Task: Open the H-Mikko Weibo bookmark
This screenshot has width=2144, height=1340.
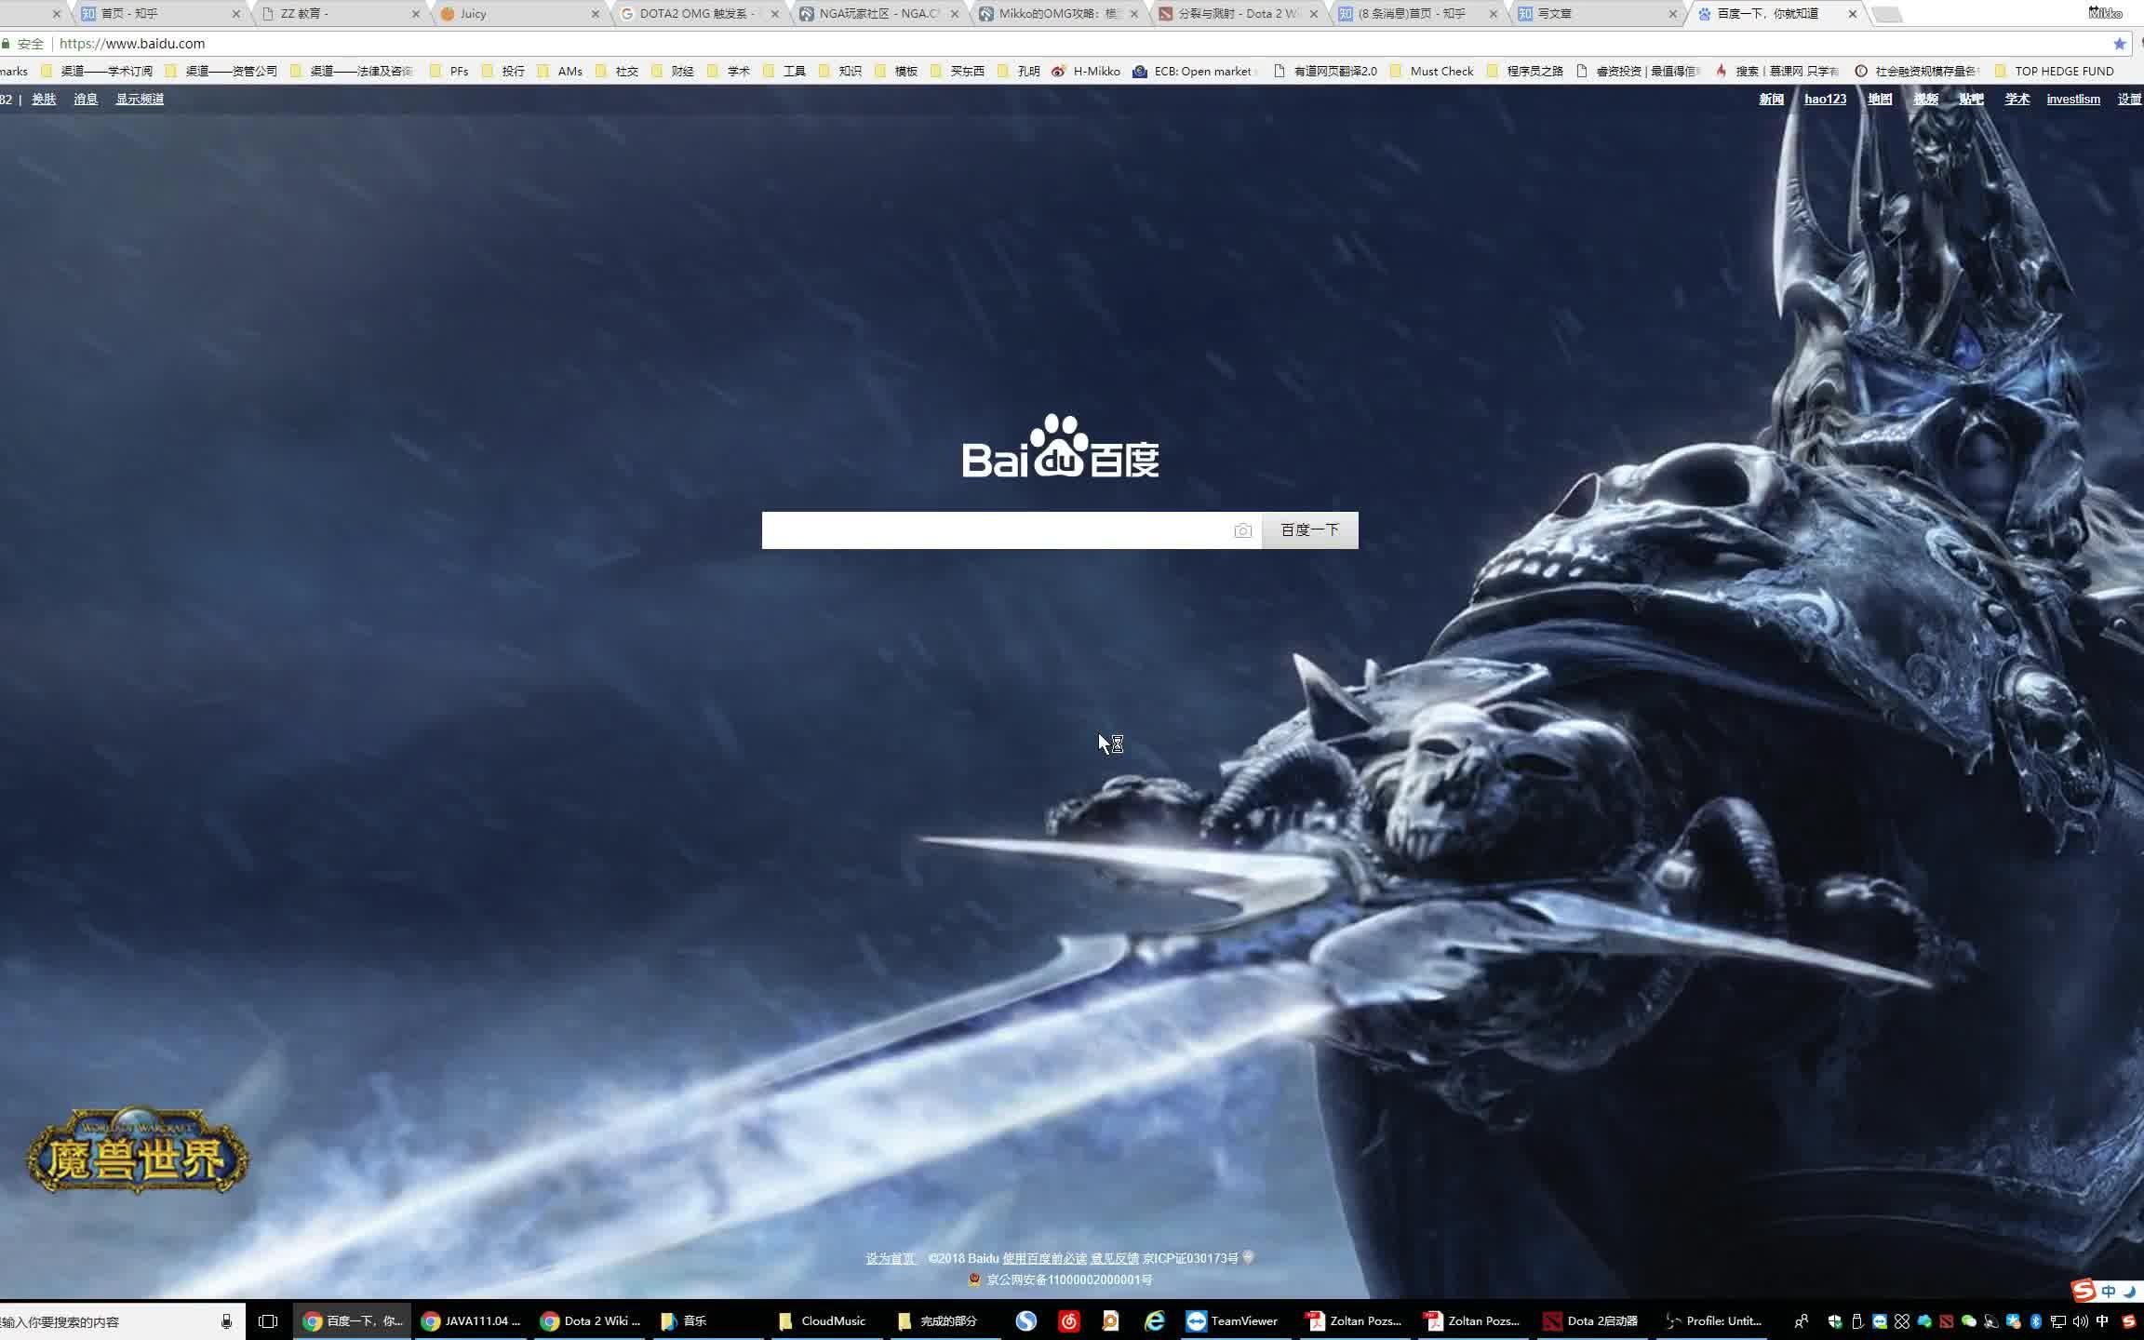Action: point(1086,71)
